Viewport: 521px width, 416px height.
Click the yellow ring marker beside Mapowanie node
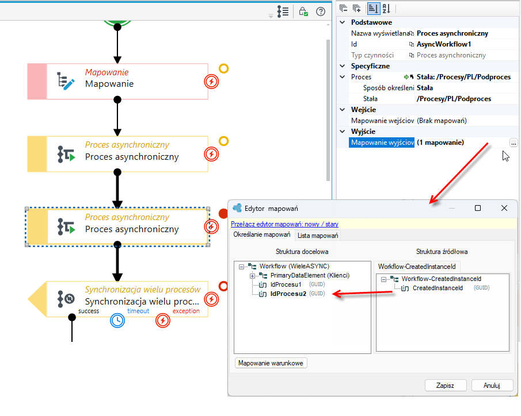click(223, 69)
